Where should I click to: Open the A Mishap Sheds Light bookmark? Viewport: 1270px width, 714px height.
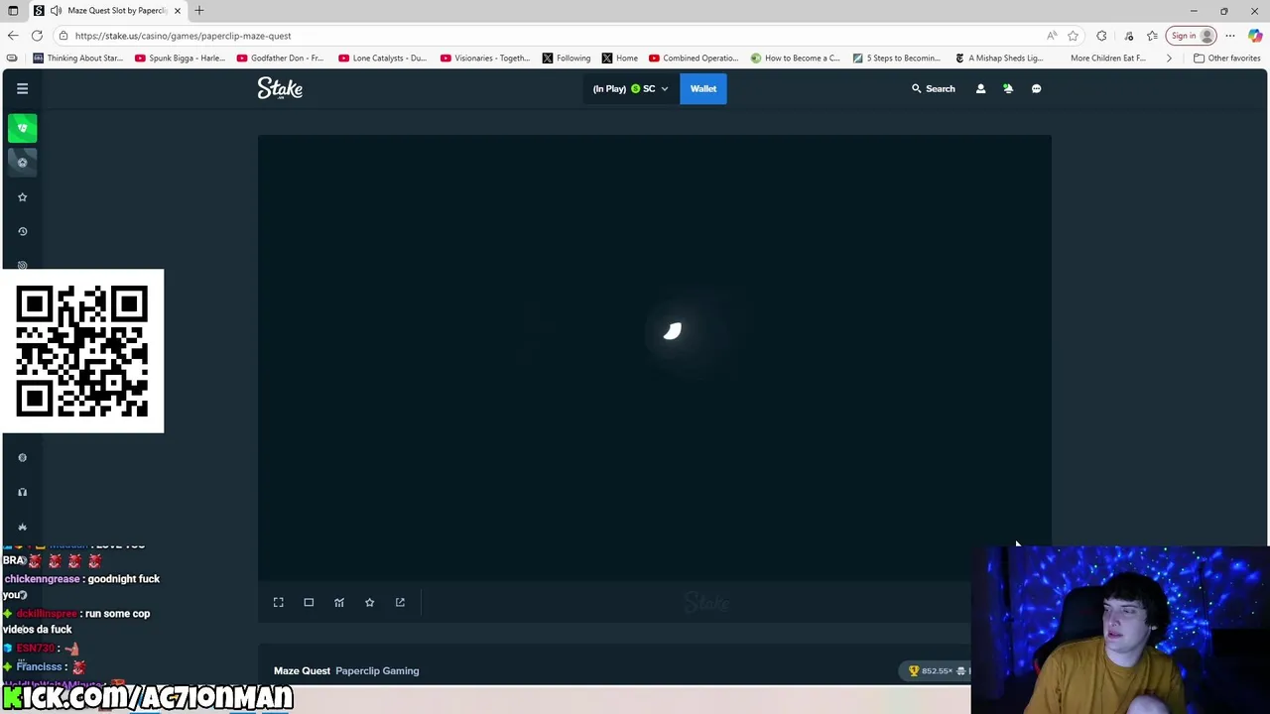[999, 58]
